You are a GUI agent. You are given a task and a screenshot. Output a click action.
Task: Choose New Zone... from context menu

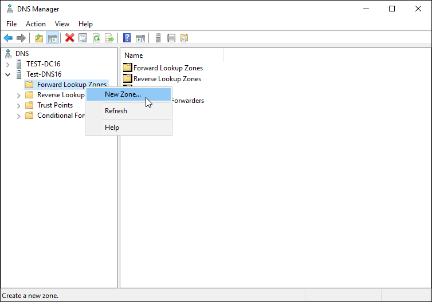(x=129, y=94)
